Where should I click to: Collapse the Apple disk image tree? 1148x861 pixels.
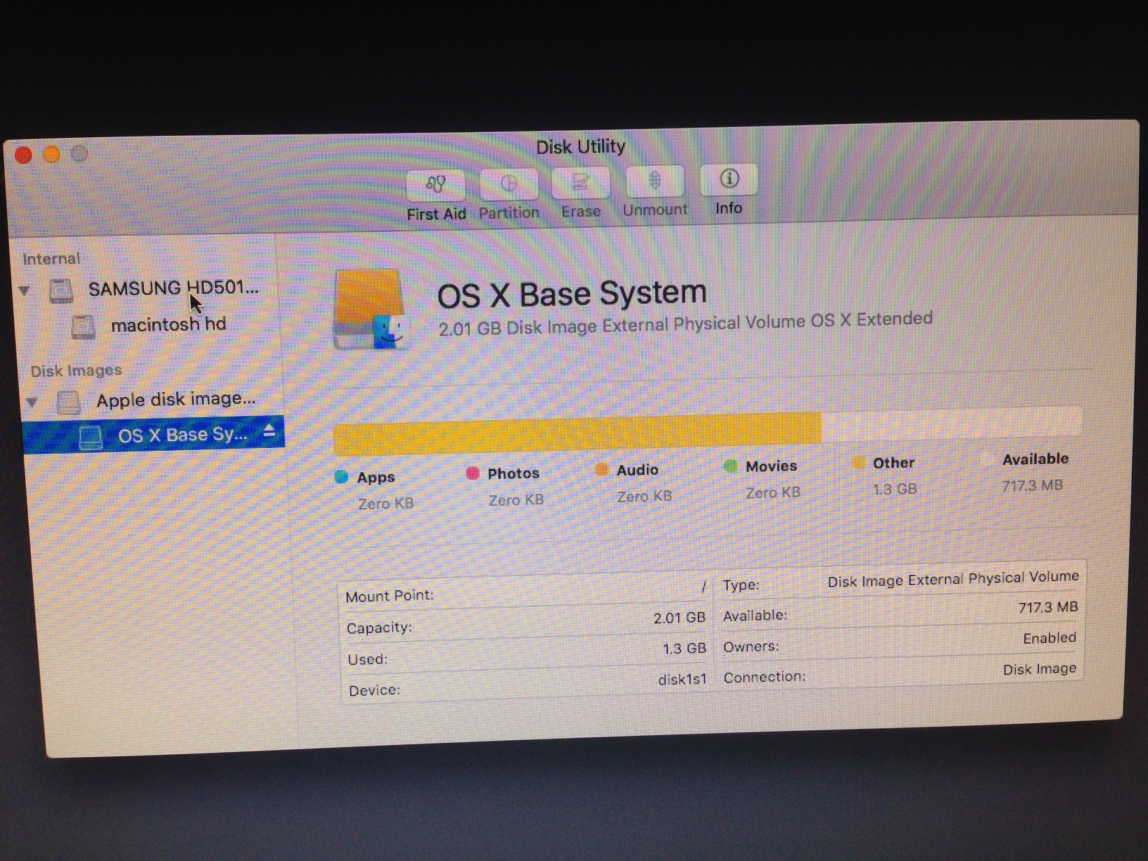click(32, 402)
